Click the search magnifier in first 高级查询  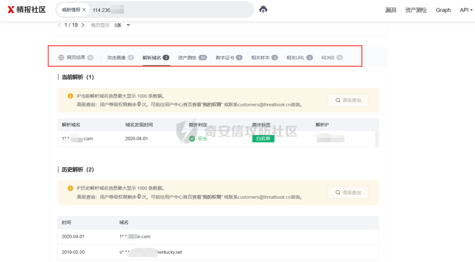pos(338,100)
